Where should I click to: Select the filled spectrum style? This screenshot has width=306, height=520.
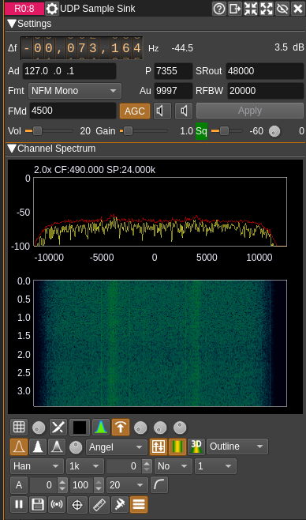(x=38, y=447)
